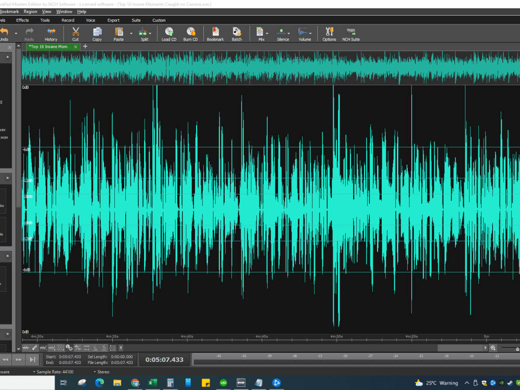520x390 pixels.
Task: Click the scroll right arrow
Action: pyautogui.click(x=485, y=347)
